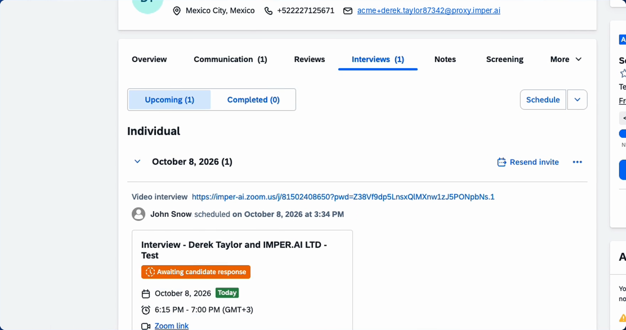Click Resend invite
This screenshot has width=626, height=330.
coord(528,162)
